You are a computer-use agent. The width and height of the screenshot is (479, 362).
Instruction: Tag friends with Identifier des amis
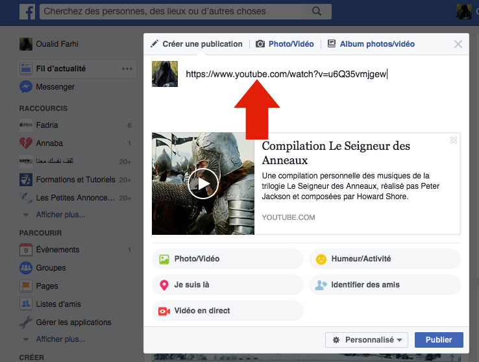click(385, 285)
